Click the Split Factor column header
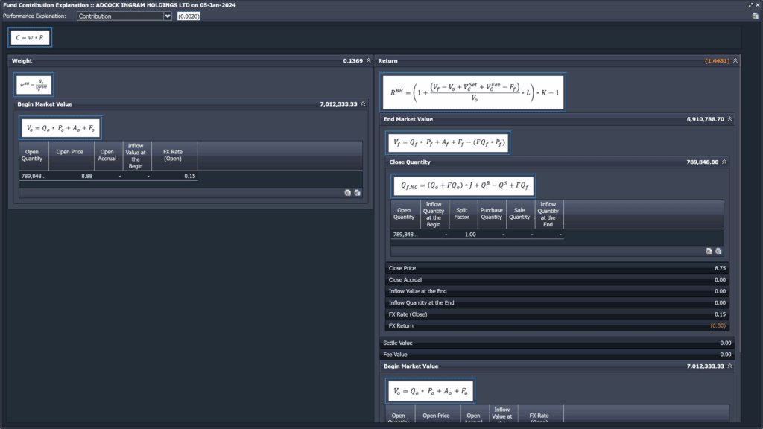The height and width of the screenshot is (429, 763). (462, 214)
